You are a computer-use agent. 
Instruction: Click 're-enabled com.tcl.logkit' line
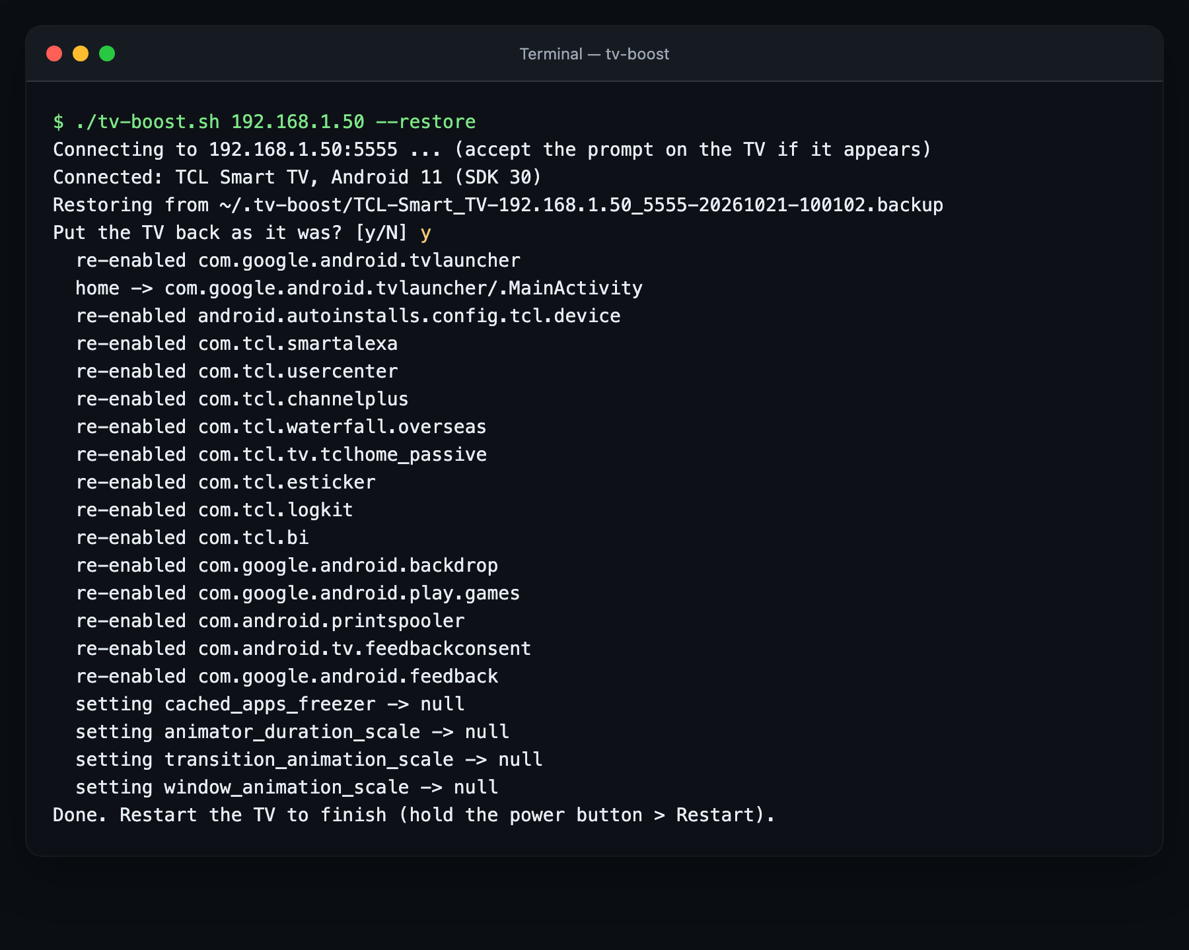point(214,510)
